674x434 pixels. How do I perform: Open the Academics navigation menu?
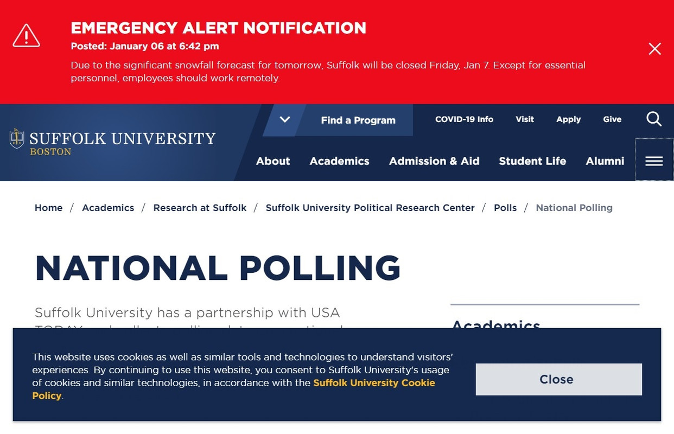pyautogui.click(x=339, y=161)
